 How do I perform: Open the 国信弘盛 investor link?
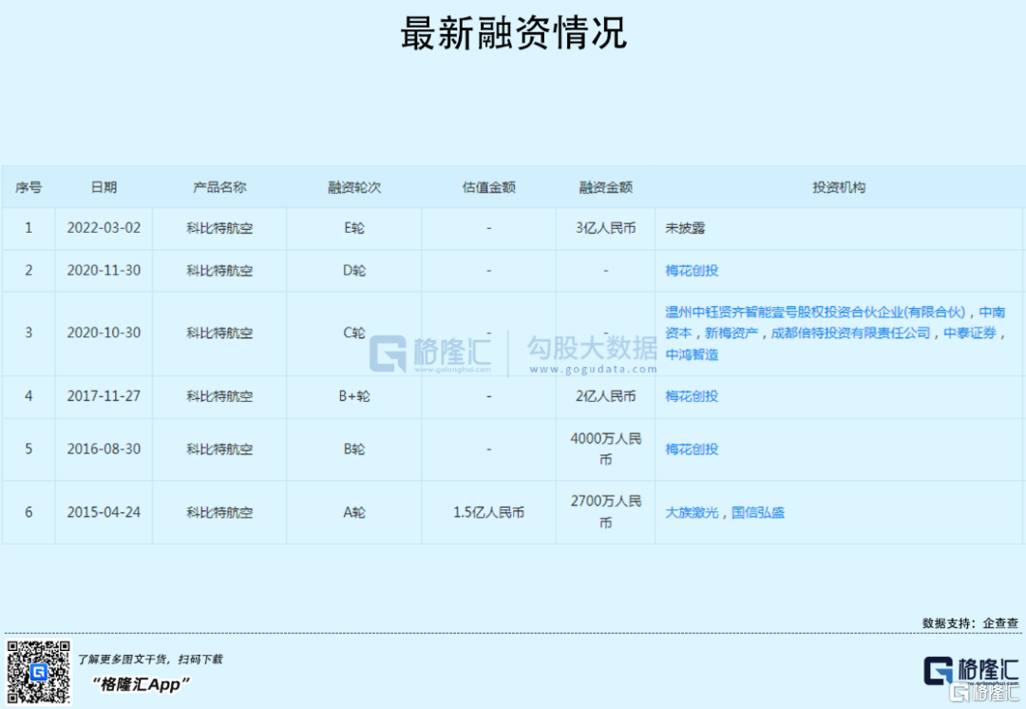(758, 512)
